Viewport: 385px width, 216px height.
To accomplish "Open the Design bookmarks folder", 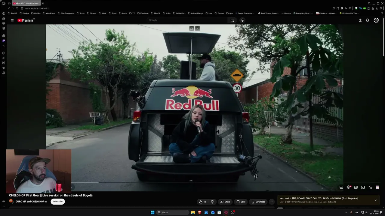I will point(24,13).
